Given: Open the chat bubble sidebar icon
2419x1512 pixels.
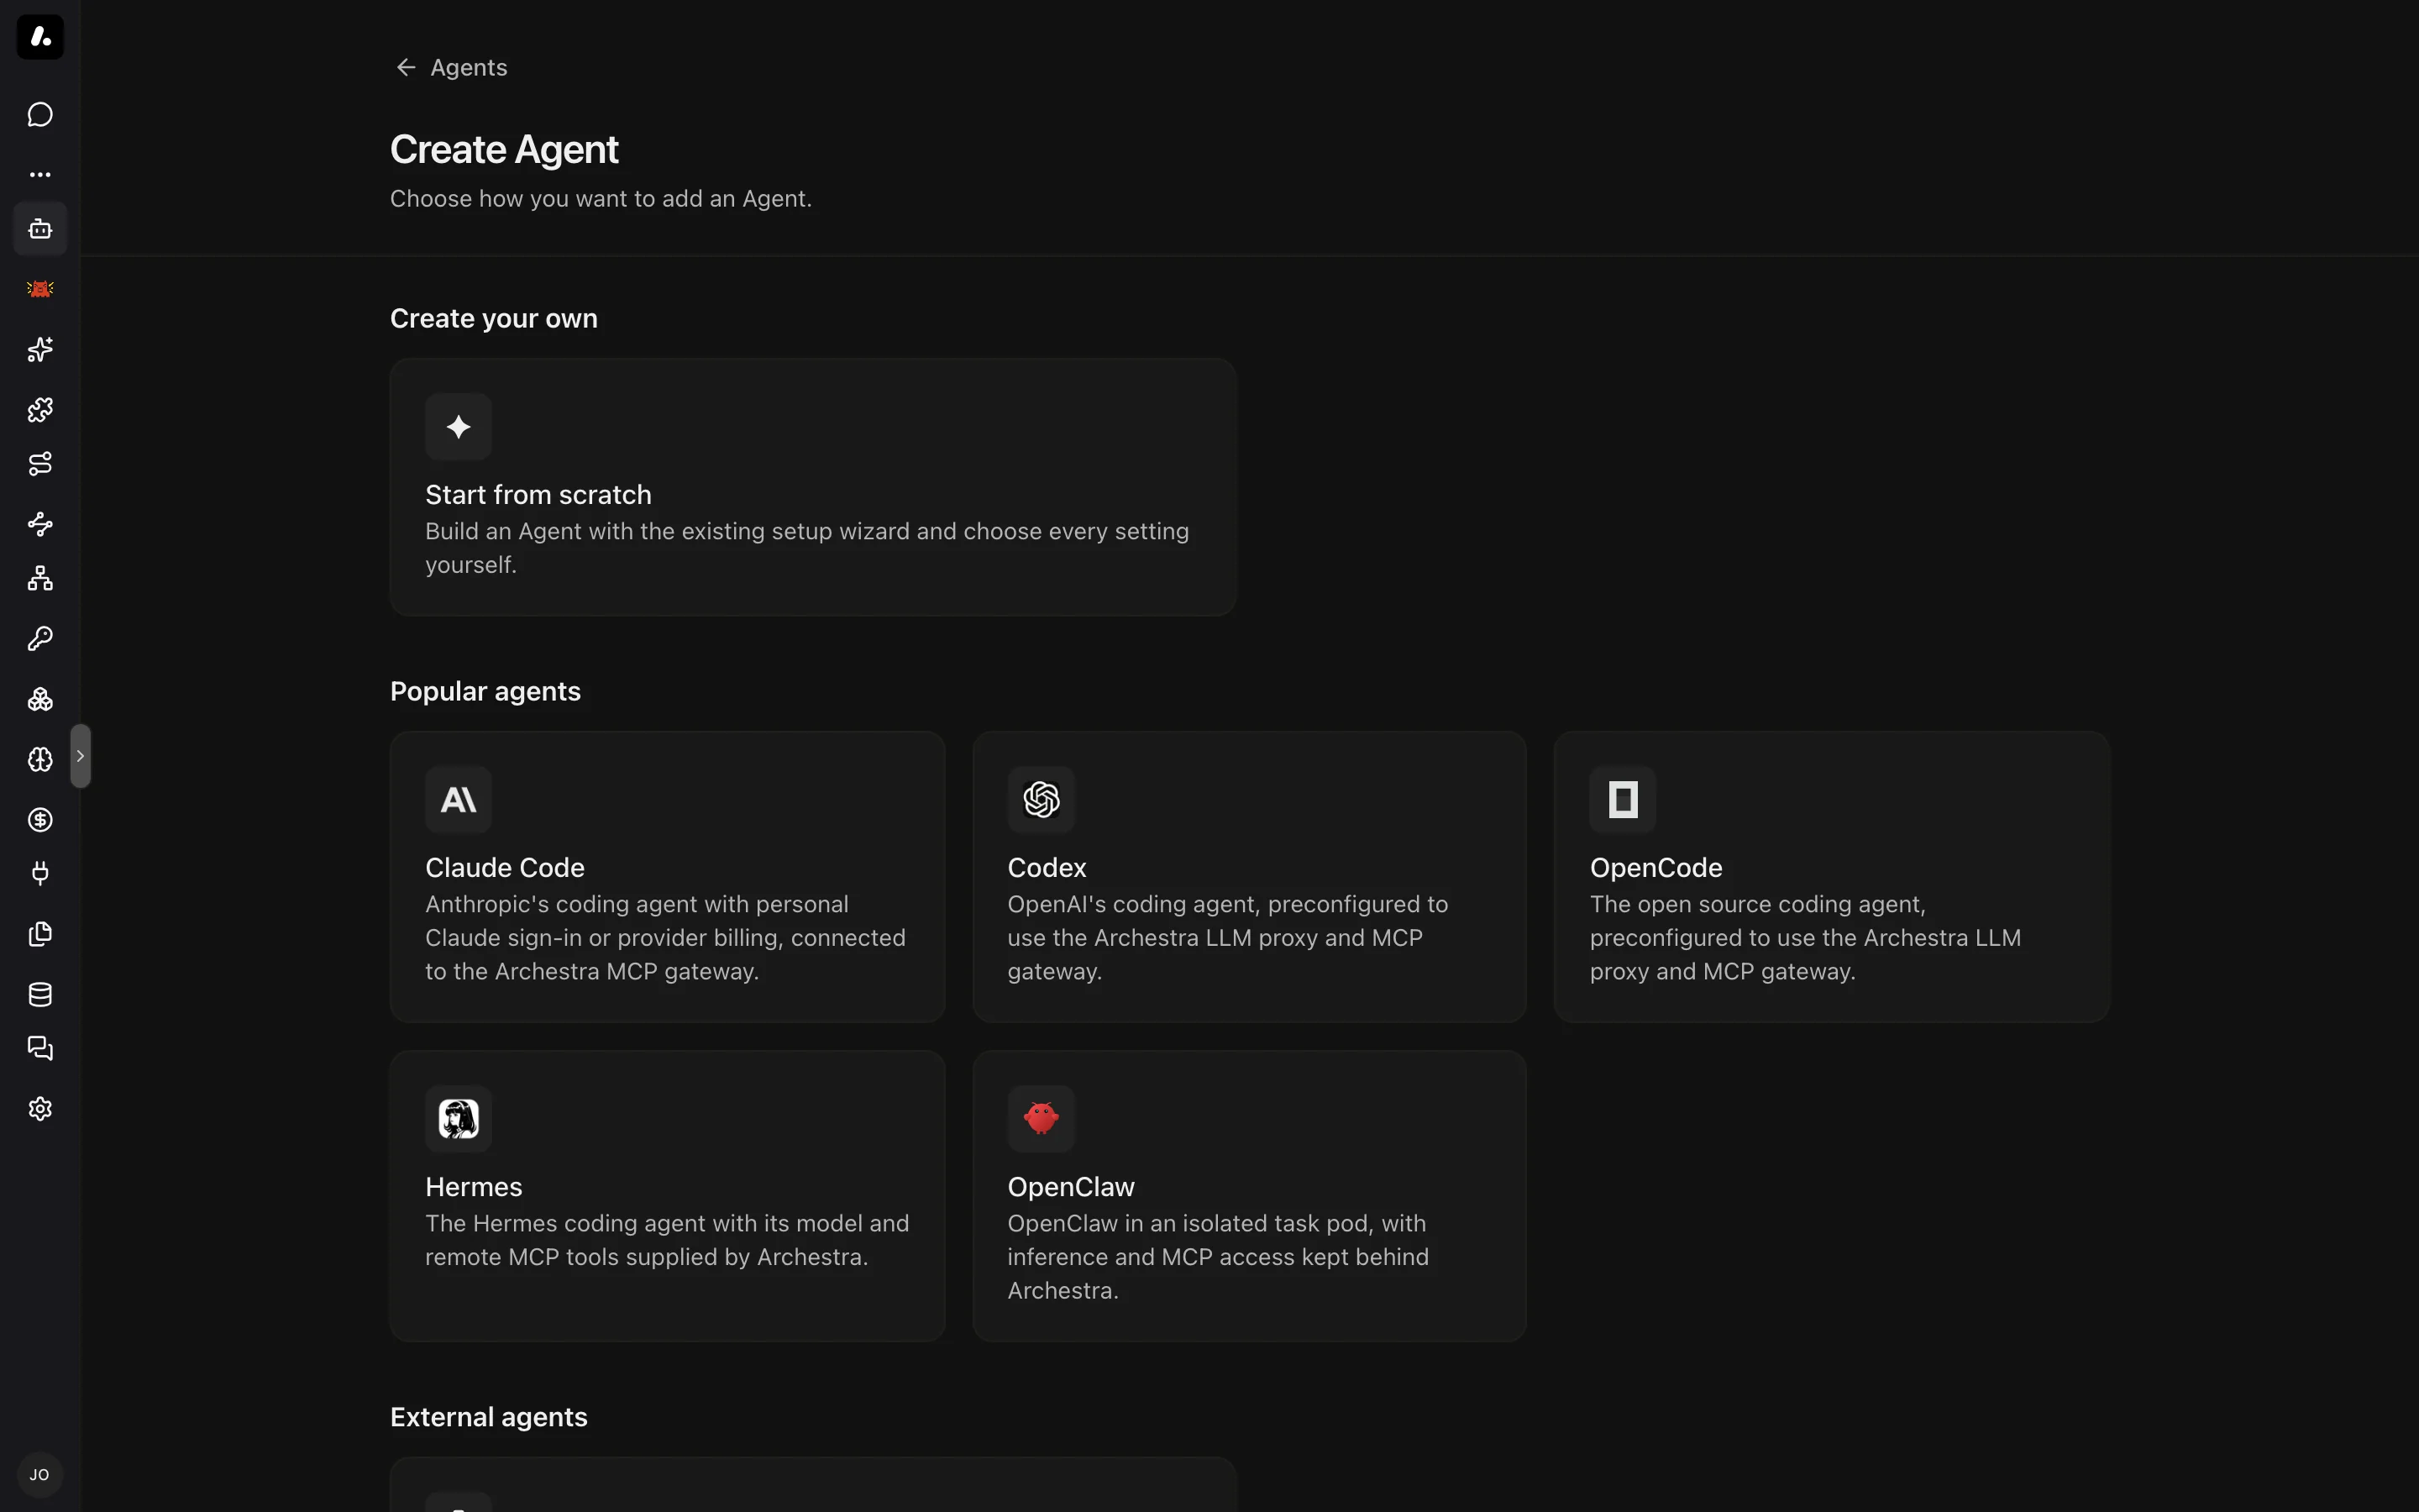Looking at the screenshot, I should 40,114.
